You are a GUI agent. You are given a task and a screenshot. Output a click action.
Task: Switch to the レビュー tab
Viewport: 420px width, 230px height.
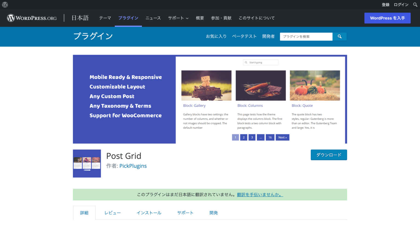point(112,213)
